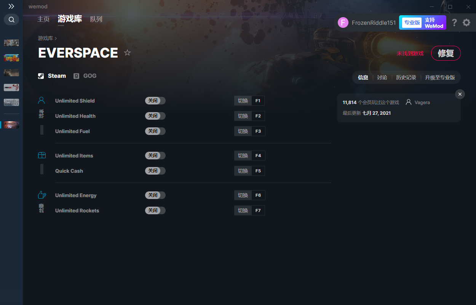Viewport: 476px width, 305px height.
Task: Click the 切换 hotkey button for F3
Action: 243,131
